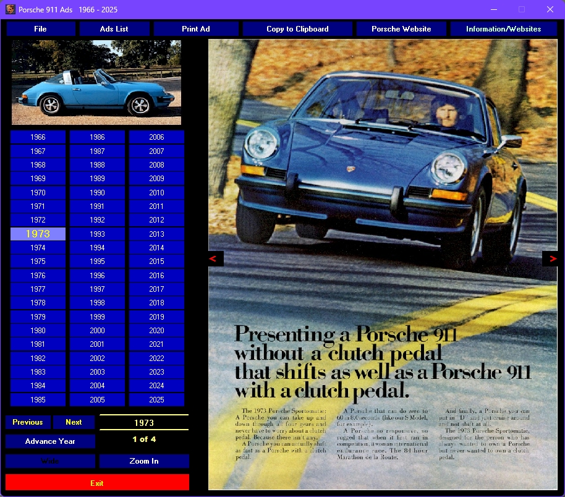Select year 1967
The width and height of the screenshot is (565, 497).
click(x=38, y=151)
